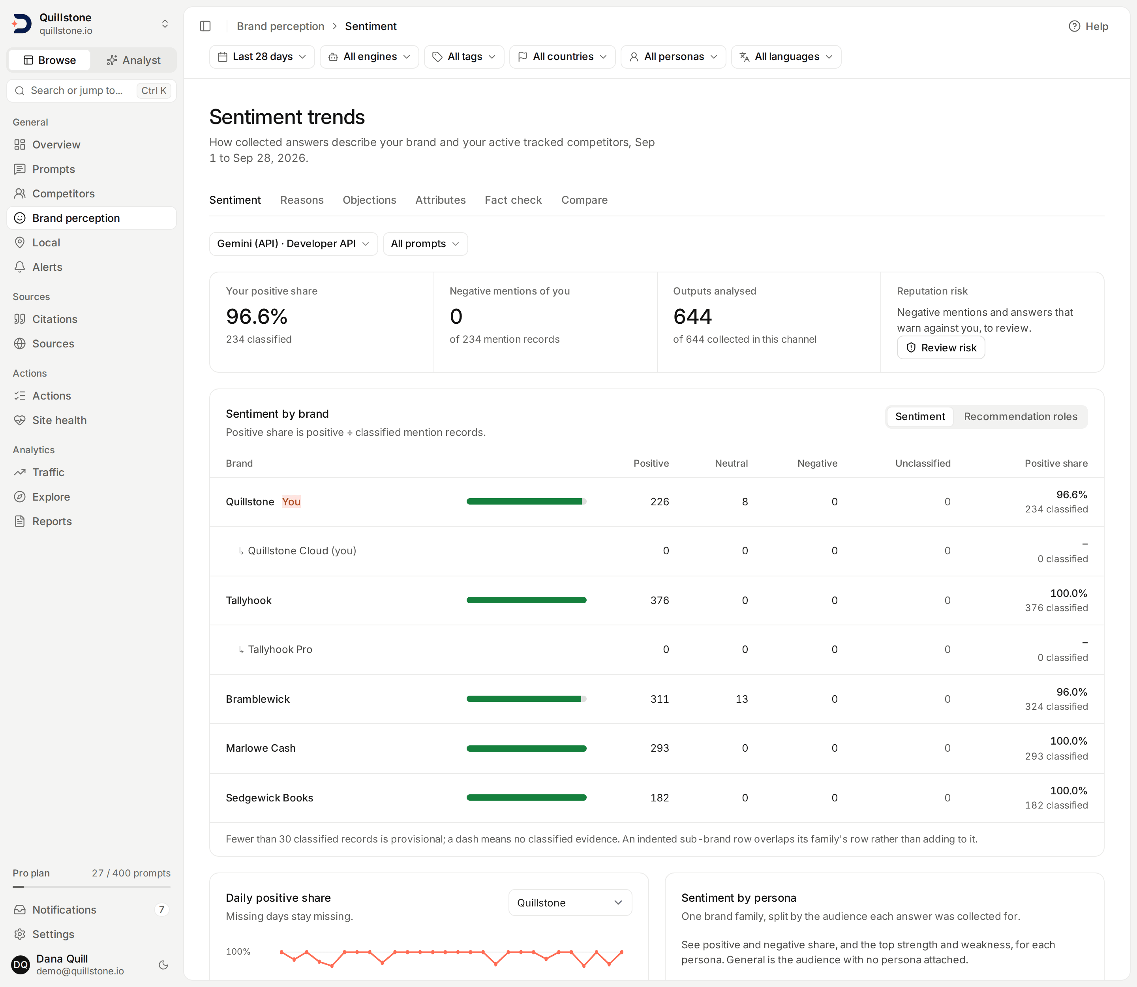Expand the All prompts dropdown

[x=425, y=244]
